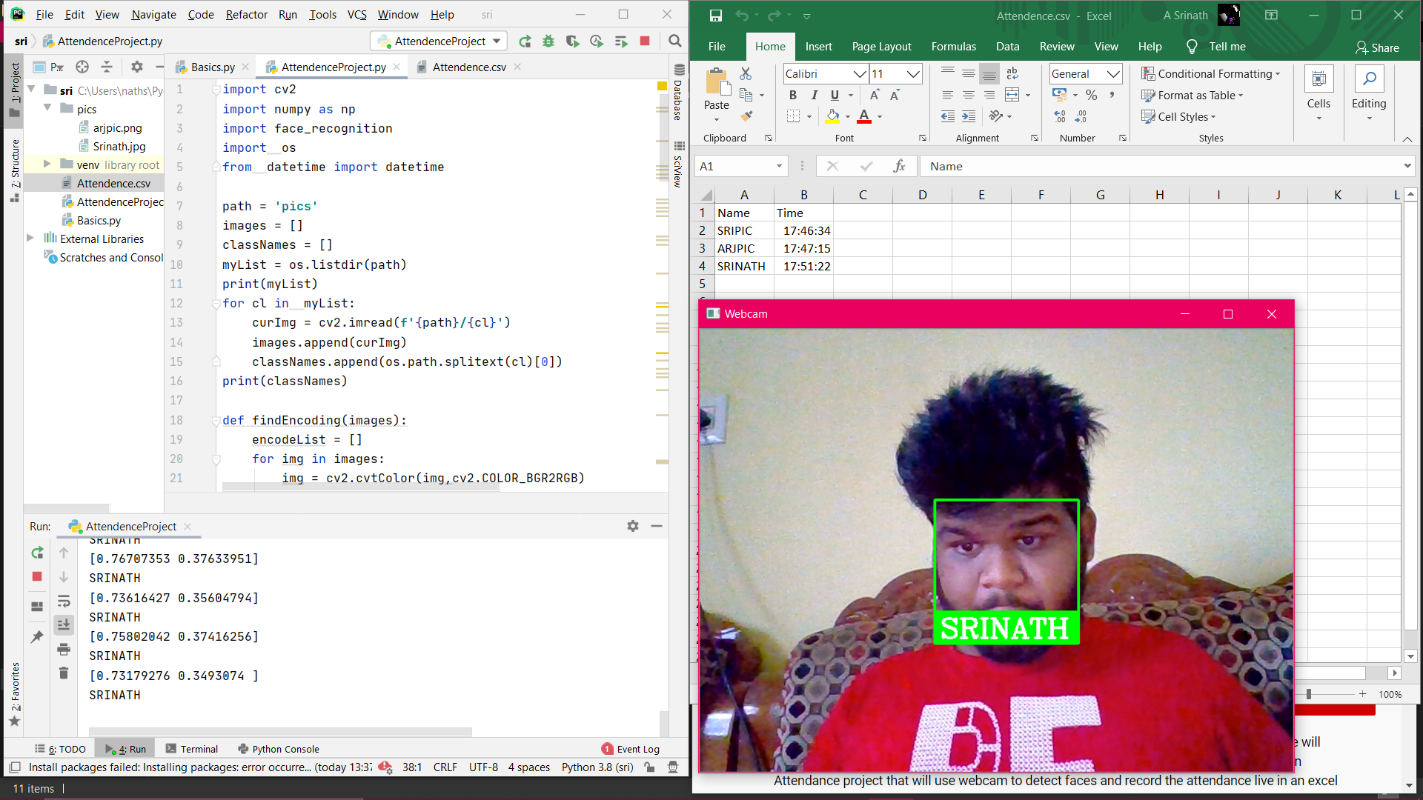Viewport: 1423px width, 800px height.
Task: Toggle Bold formatting in Excel
Action: point(793,95)
